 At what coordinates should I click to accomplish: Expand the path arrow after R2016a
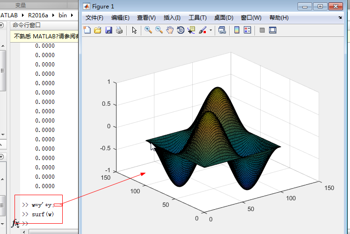[x=53, y=15]
